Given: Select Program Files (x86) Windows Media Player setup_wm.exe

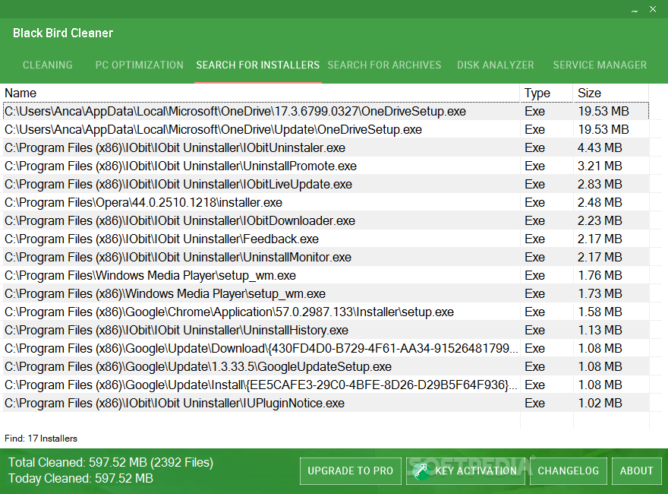Looking at the screenshot, I should point(326,294).
